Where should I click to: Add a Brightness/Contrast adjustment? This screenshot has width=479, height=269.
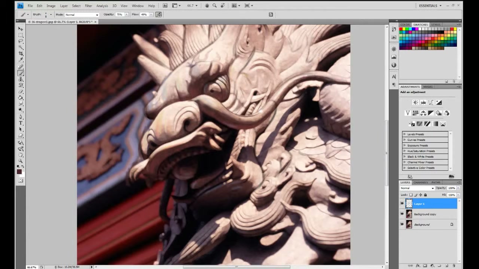click(x=415, y=102)
